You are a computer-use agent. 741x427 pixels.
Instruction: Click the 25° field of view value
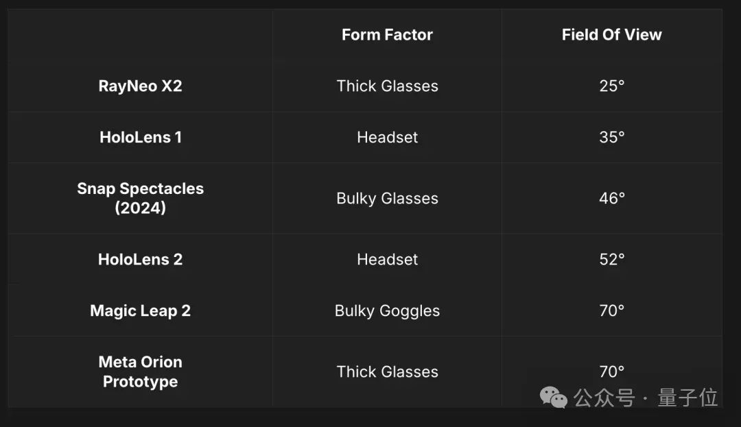(611, 86)
